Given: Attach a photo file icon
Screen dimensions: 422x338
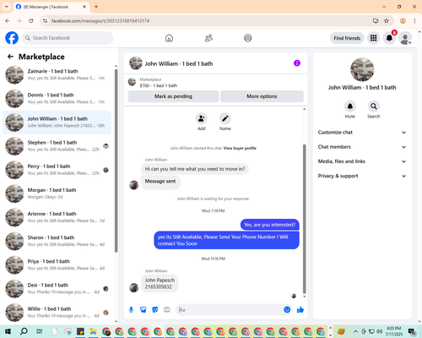Looking at the screenshot, I should [143, 310].
